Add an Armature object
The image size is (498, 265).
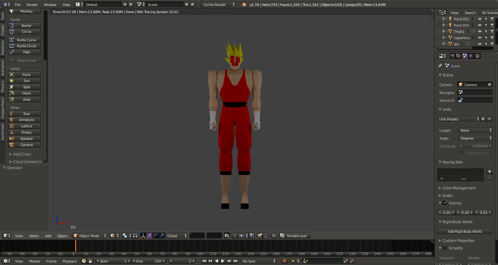tap(24, 120)
